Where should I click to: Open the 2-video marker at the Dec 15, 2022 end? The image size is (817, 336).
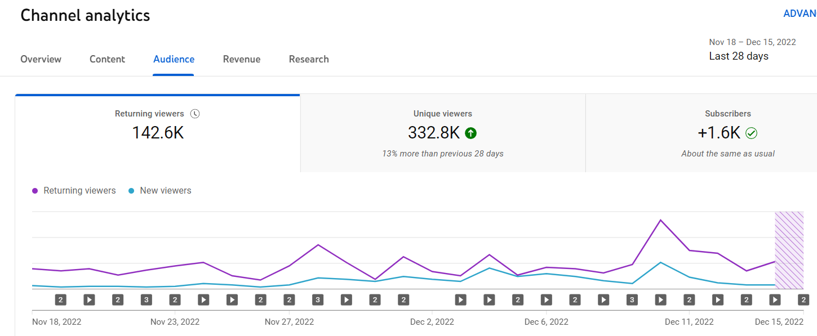[803, 300]
